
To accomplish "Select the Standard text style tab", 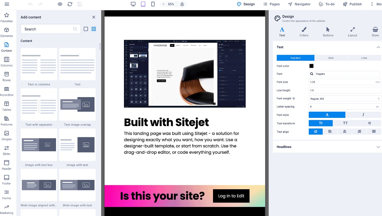I will click(295, 58).
